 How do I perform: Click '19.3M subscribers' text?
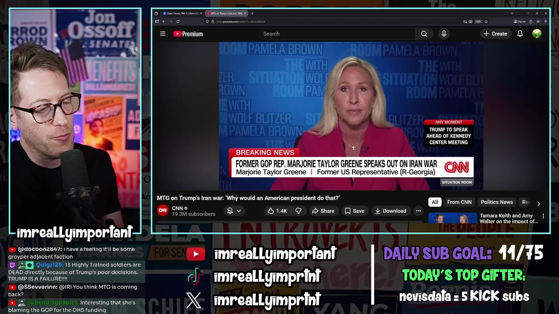[193, 214]
